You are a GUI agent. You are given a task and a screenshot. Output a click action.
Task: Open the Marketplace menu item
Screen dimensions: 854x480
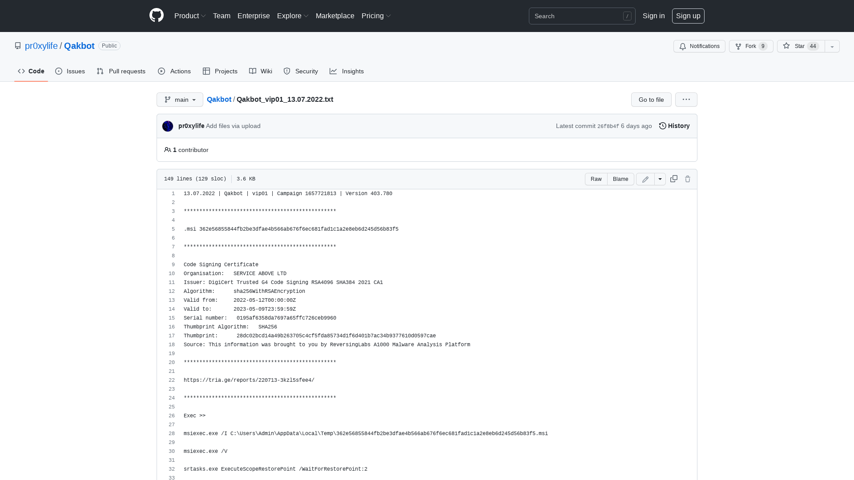[x=335, y=16]
